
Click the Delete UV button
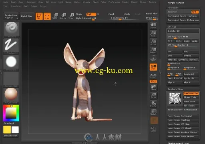(183, 31)
